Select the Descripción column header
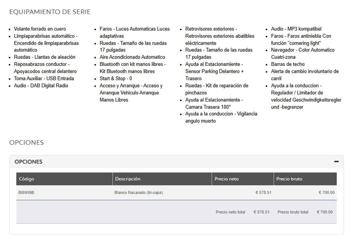352x243 pixels. (162, 179)
